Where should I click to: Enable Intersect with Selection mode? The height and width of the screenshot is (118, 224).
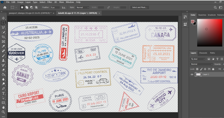[36, 7]
